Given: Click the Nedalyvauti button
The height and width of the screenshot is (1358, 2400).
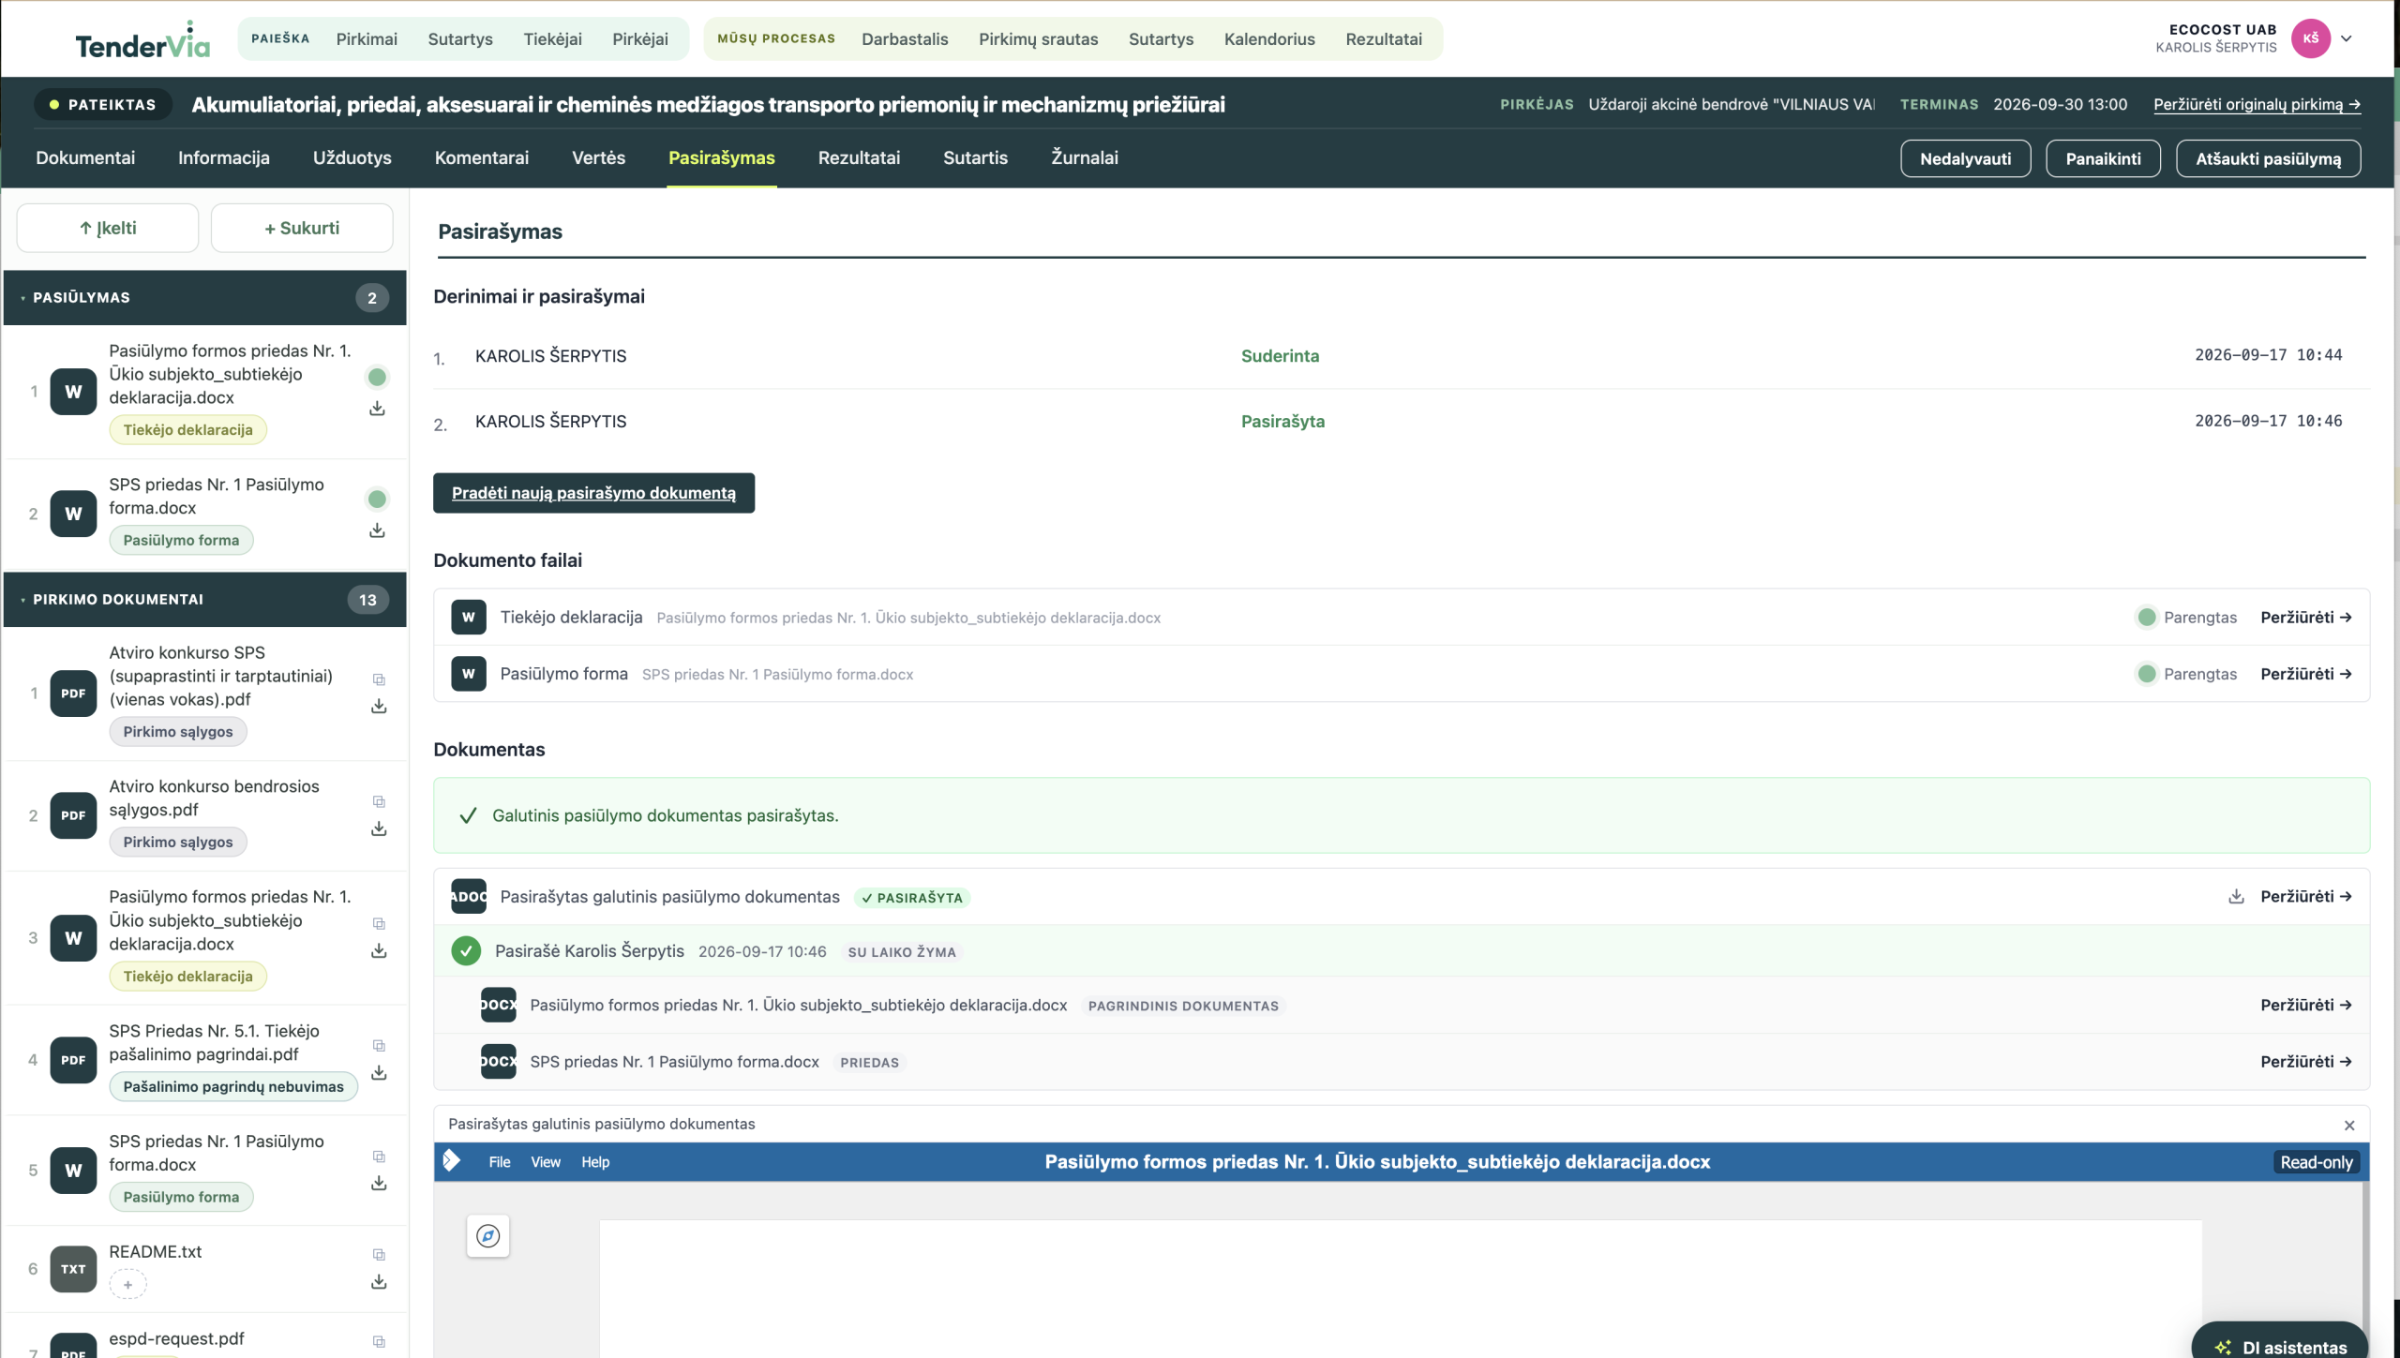Looking at the screenshot, I should click(x=1965, y=158).
